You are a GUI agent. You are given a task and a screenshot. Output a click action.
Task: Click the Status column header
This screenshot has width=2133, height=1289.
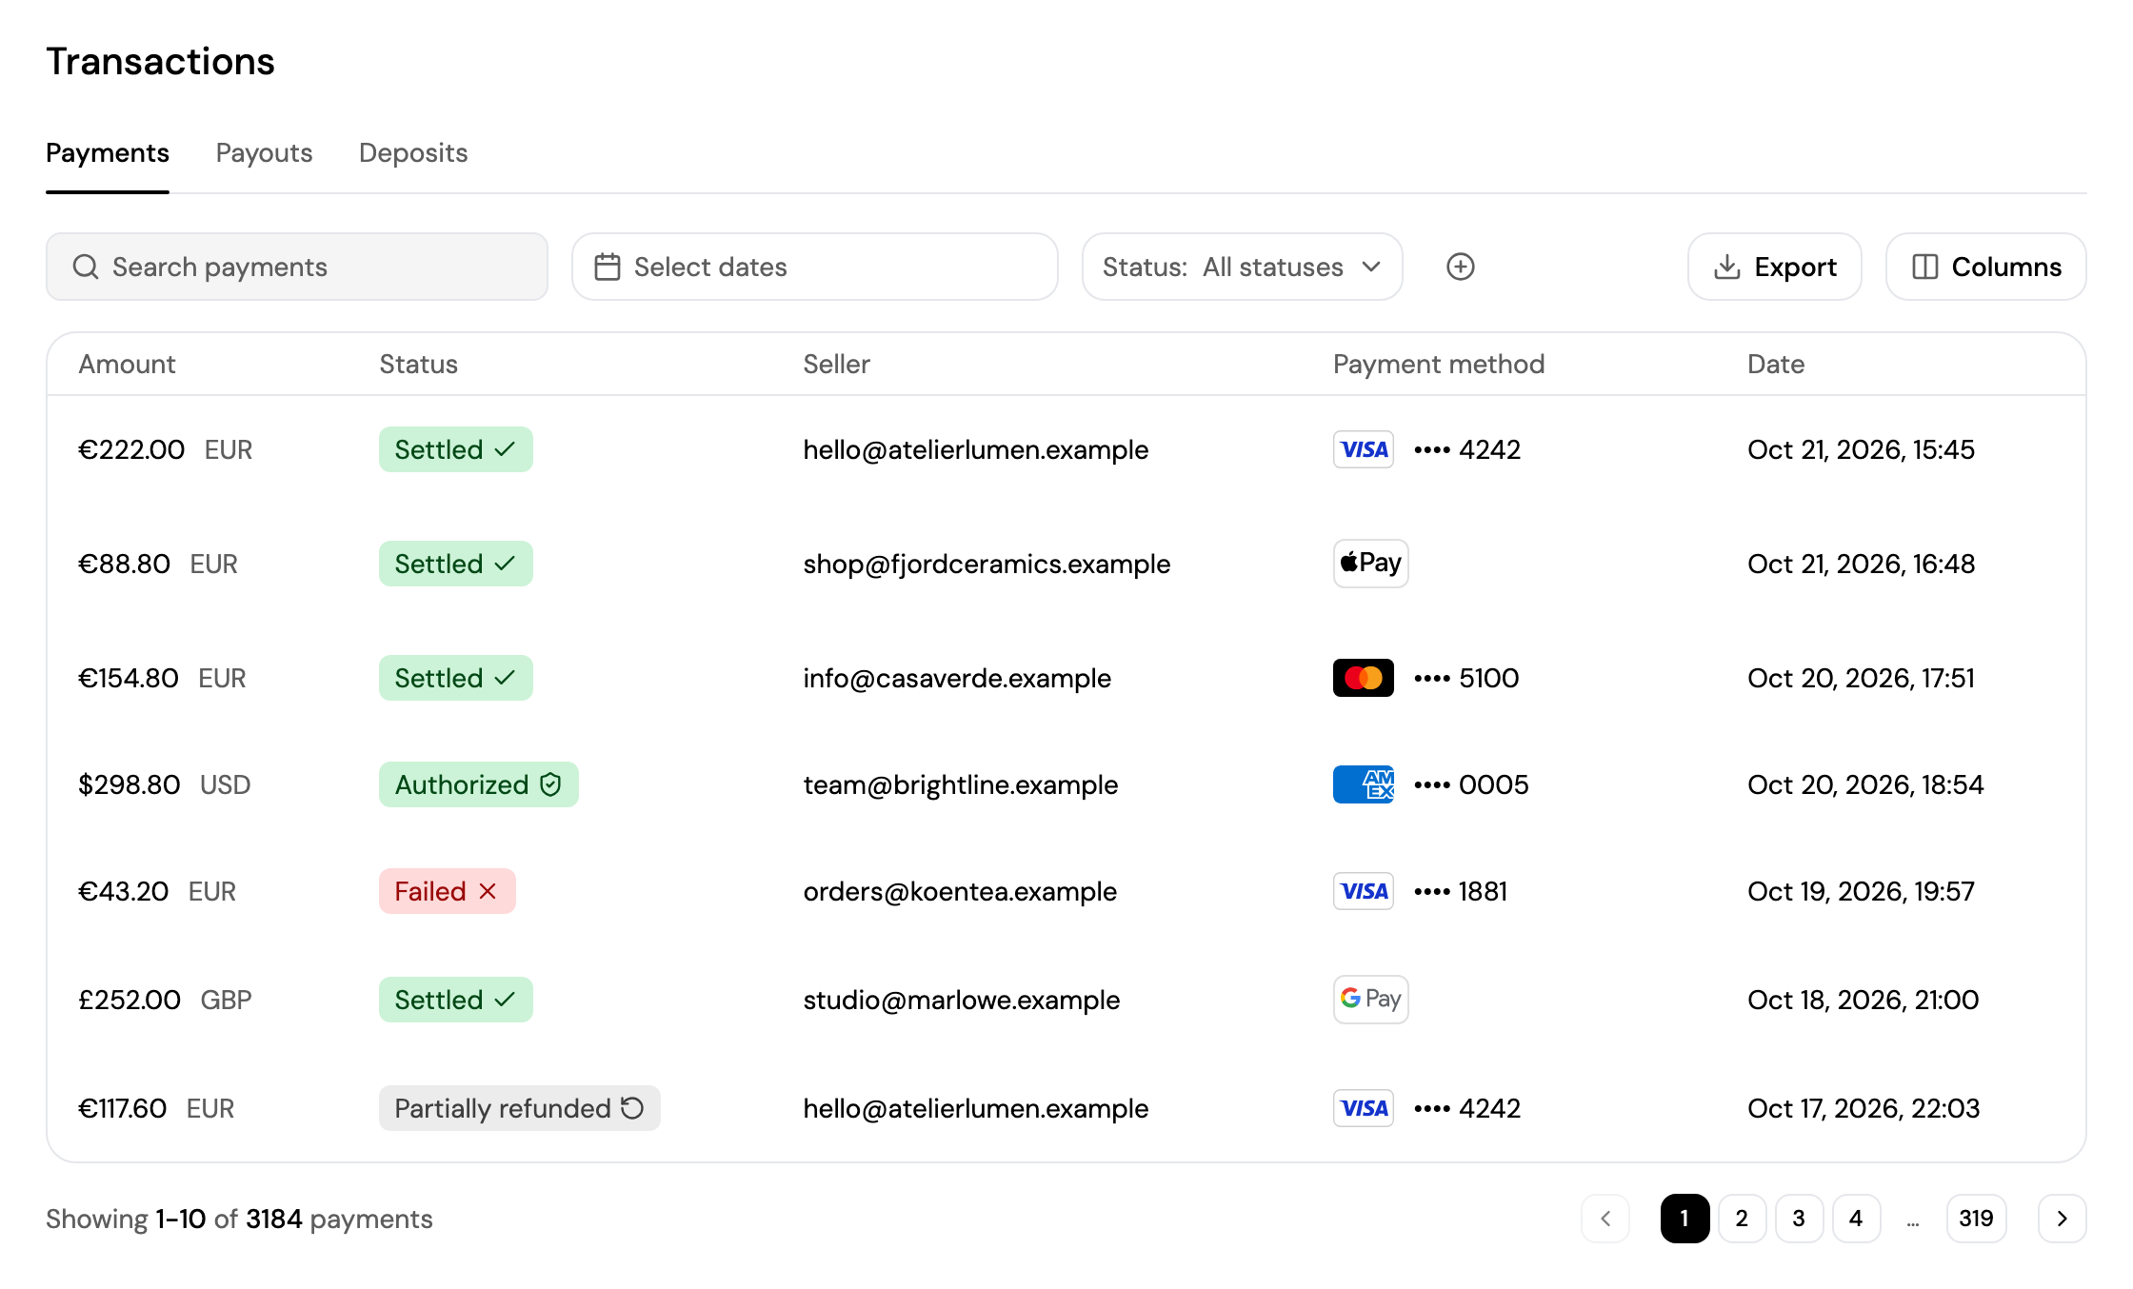click(x=418, y=364)
